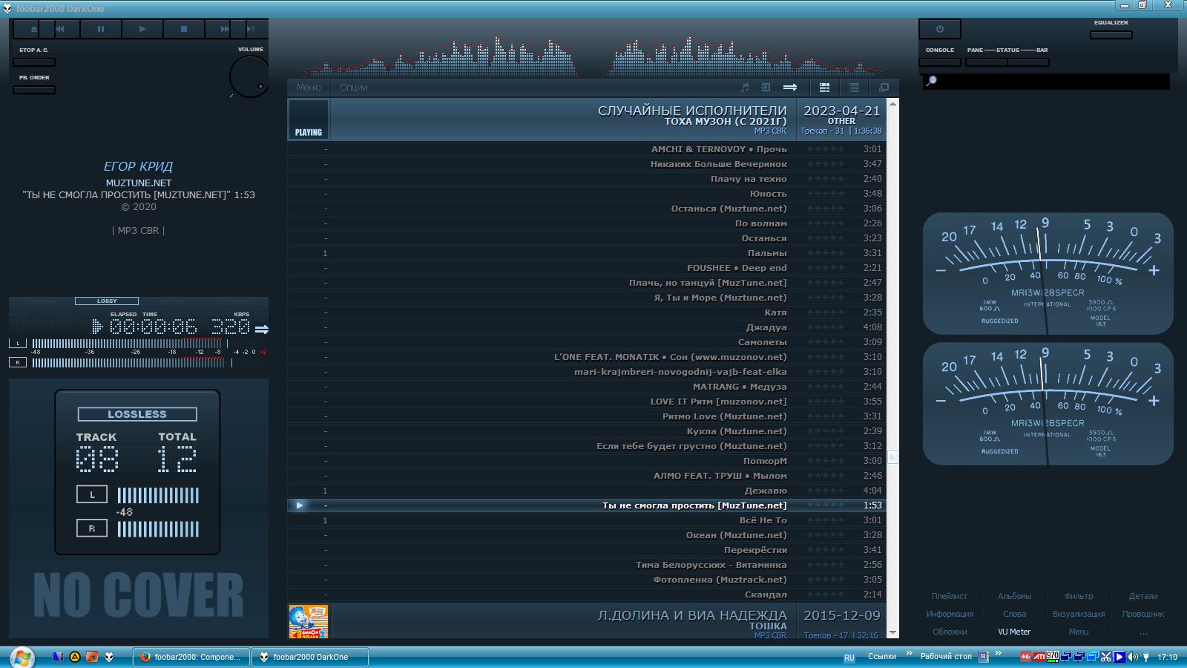The height and width of the screenshot is (668, 1187).
Task: Open the PB. ORDER selector
Action: coord(34,90)
